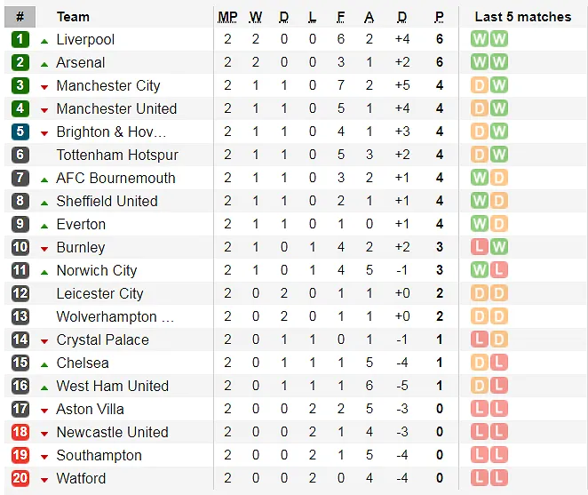Click Liverpool's green position 1 badge
588x495 pixels.
coord(20,39)
